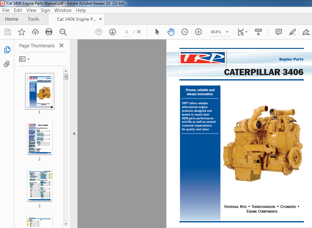
Task: Click the 'CATERPILLAR 3406' heading text
Action: click(x=264, y=72)
